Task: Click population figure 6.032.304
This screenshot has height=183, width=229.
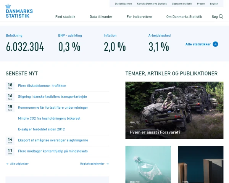Action: click(25, 47)
